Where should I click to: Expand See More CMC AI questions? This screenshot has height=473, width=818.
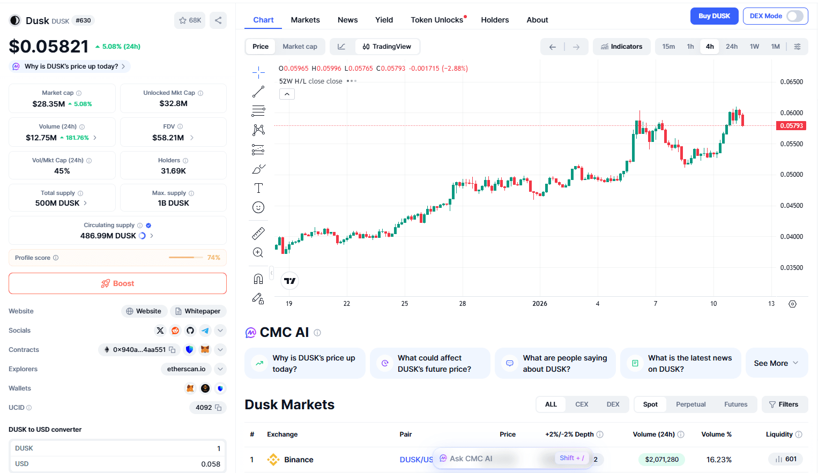point(777,363)
